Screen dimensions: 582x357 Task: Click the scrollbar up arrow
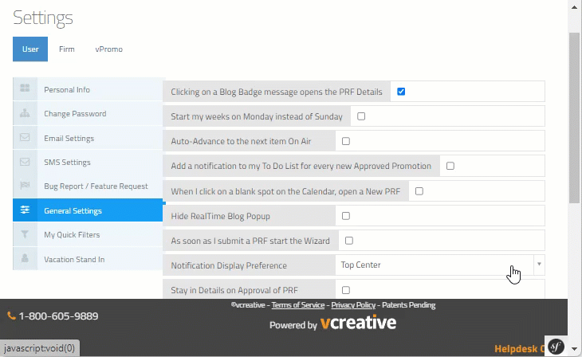(575, 6)
